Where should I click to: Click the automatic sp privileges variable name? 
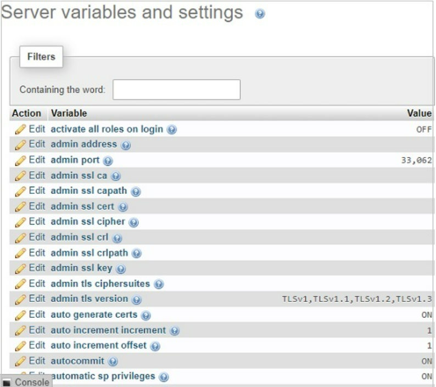point(103,377)
